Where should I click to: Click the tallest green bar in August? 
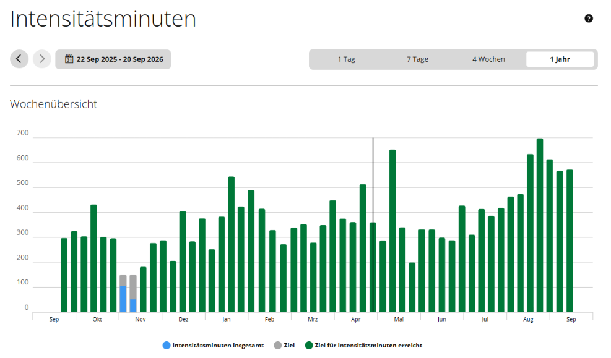pyautogui.click(x=540, y=225)
